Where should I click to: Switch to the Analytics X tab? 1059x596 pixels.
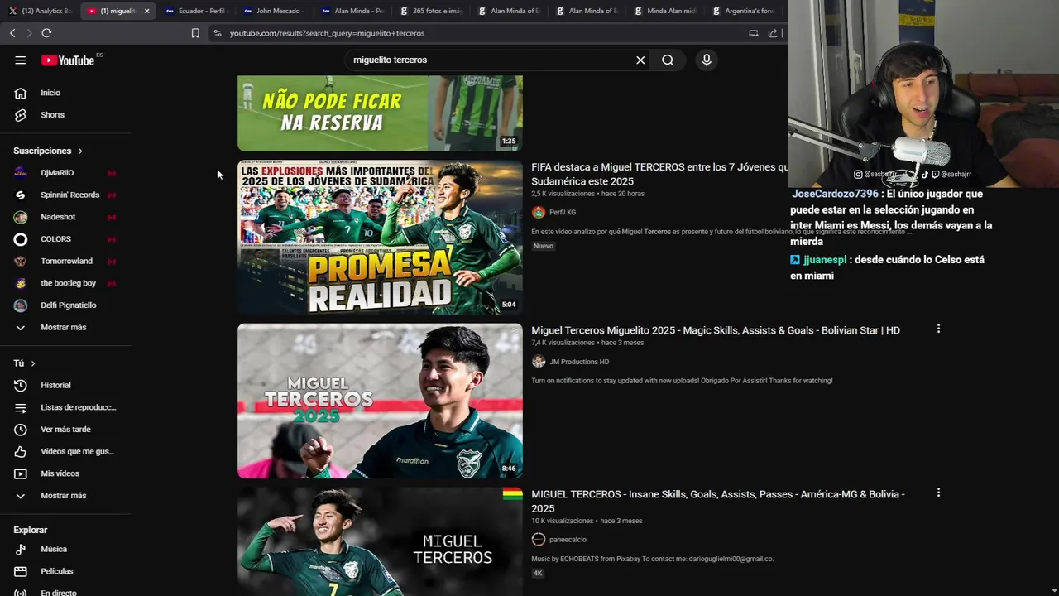click(40, 11)
